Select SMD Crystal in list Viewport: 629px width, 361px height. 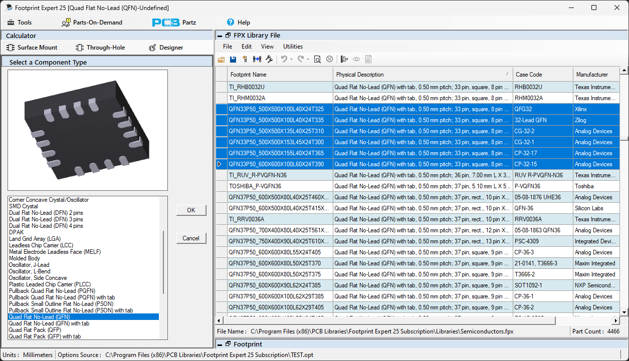(23, 206)
